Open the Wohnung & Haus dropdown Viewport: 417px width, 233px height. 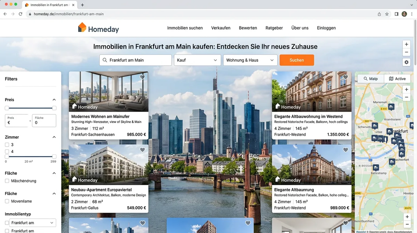tap(250, 60)
